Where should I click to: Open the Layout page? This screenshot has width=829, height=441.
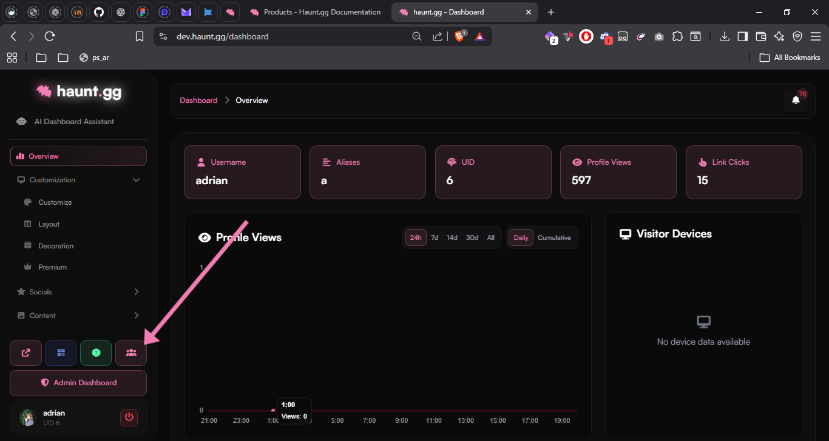49,224
